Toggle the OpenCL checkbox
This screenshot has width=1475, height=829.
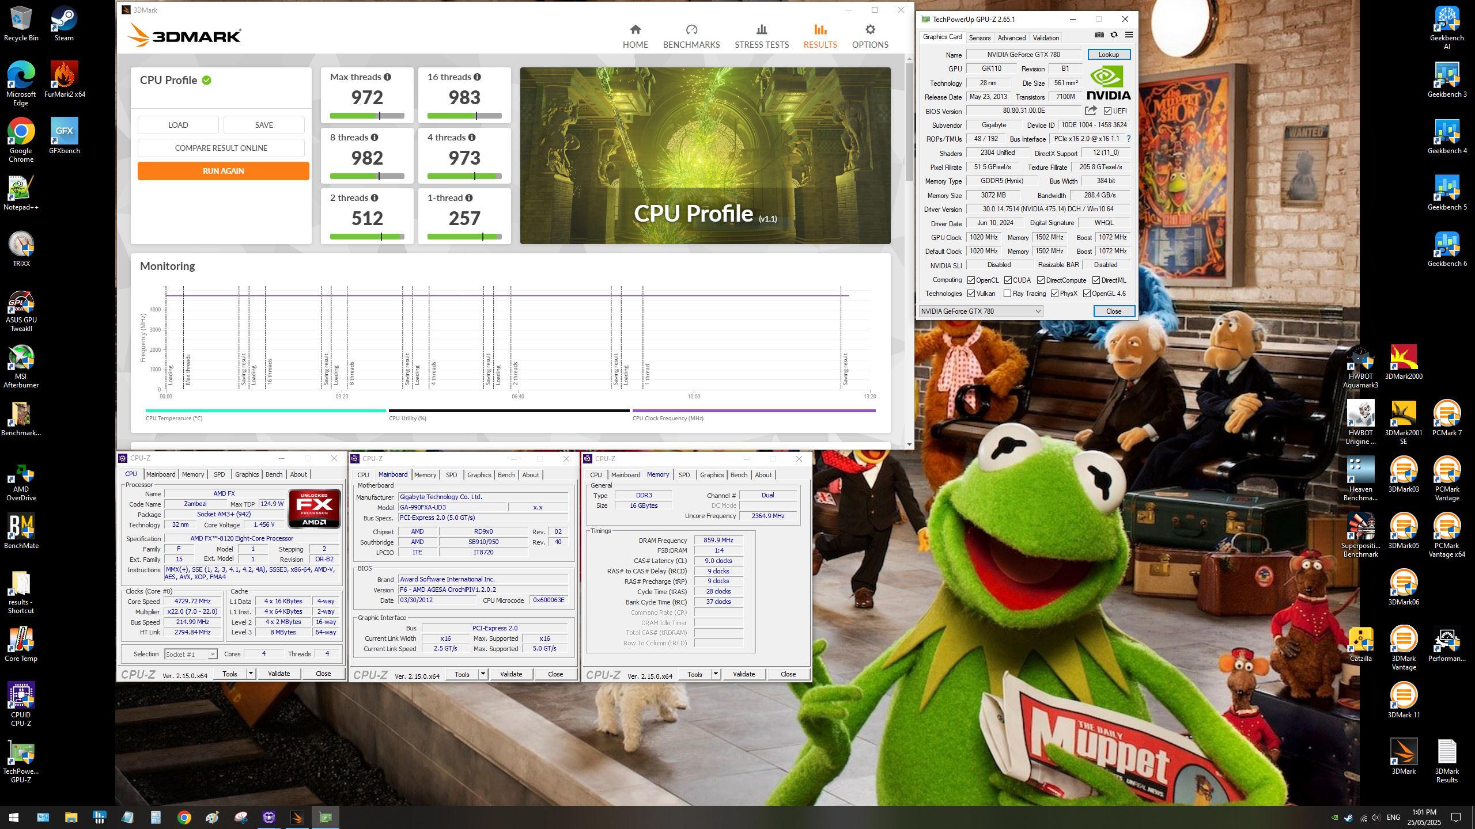971,280
